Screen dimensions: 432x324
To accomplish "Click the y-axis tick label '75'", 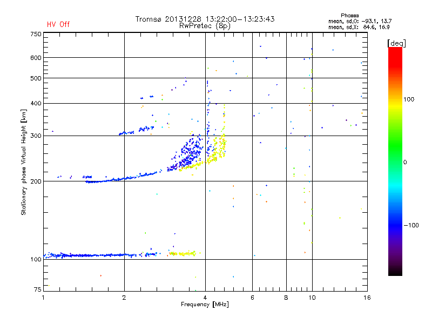I will tap(38, 289).
